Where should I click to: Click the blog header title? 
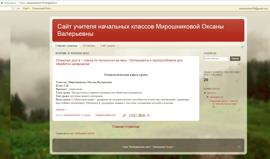[x=141, y=30]
